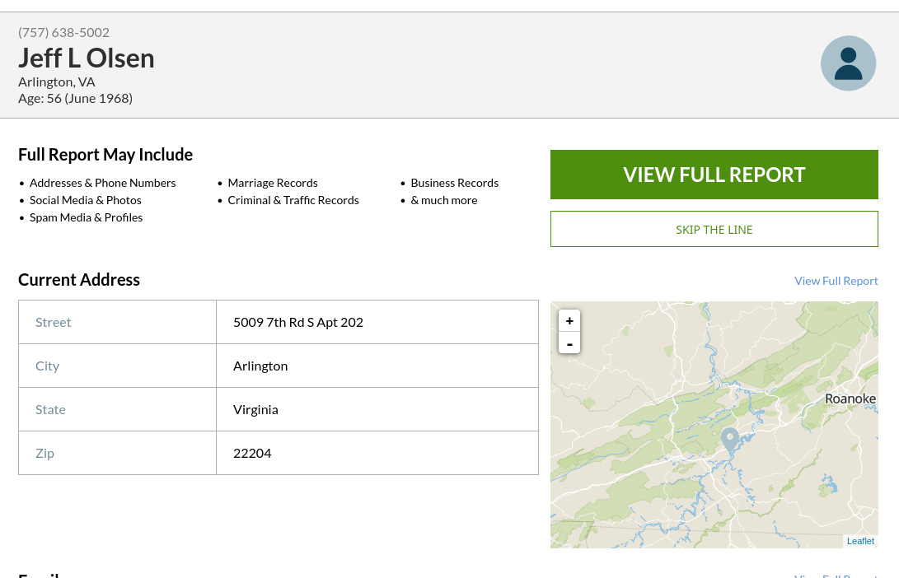Click the Roanoke label on the map

[850, 399]
